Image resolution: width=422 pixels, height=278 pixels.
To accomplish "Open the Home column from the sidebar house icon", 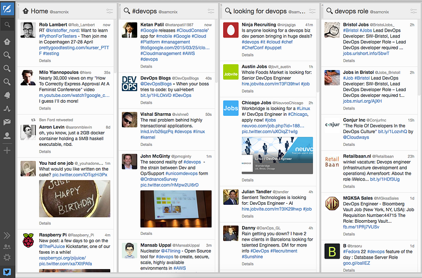I will click(7, 42).
